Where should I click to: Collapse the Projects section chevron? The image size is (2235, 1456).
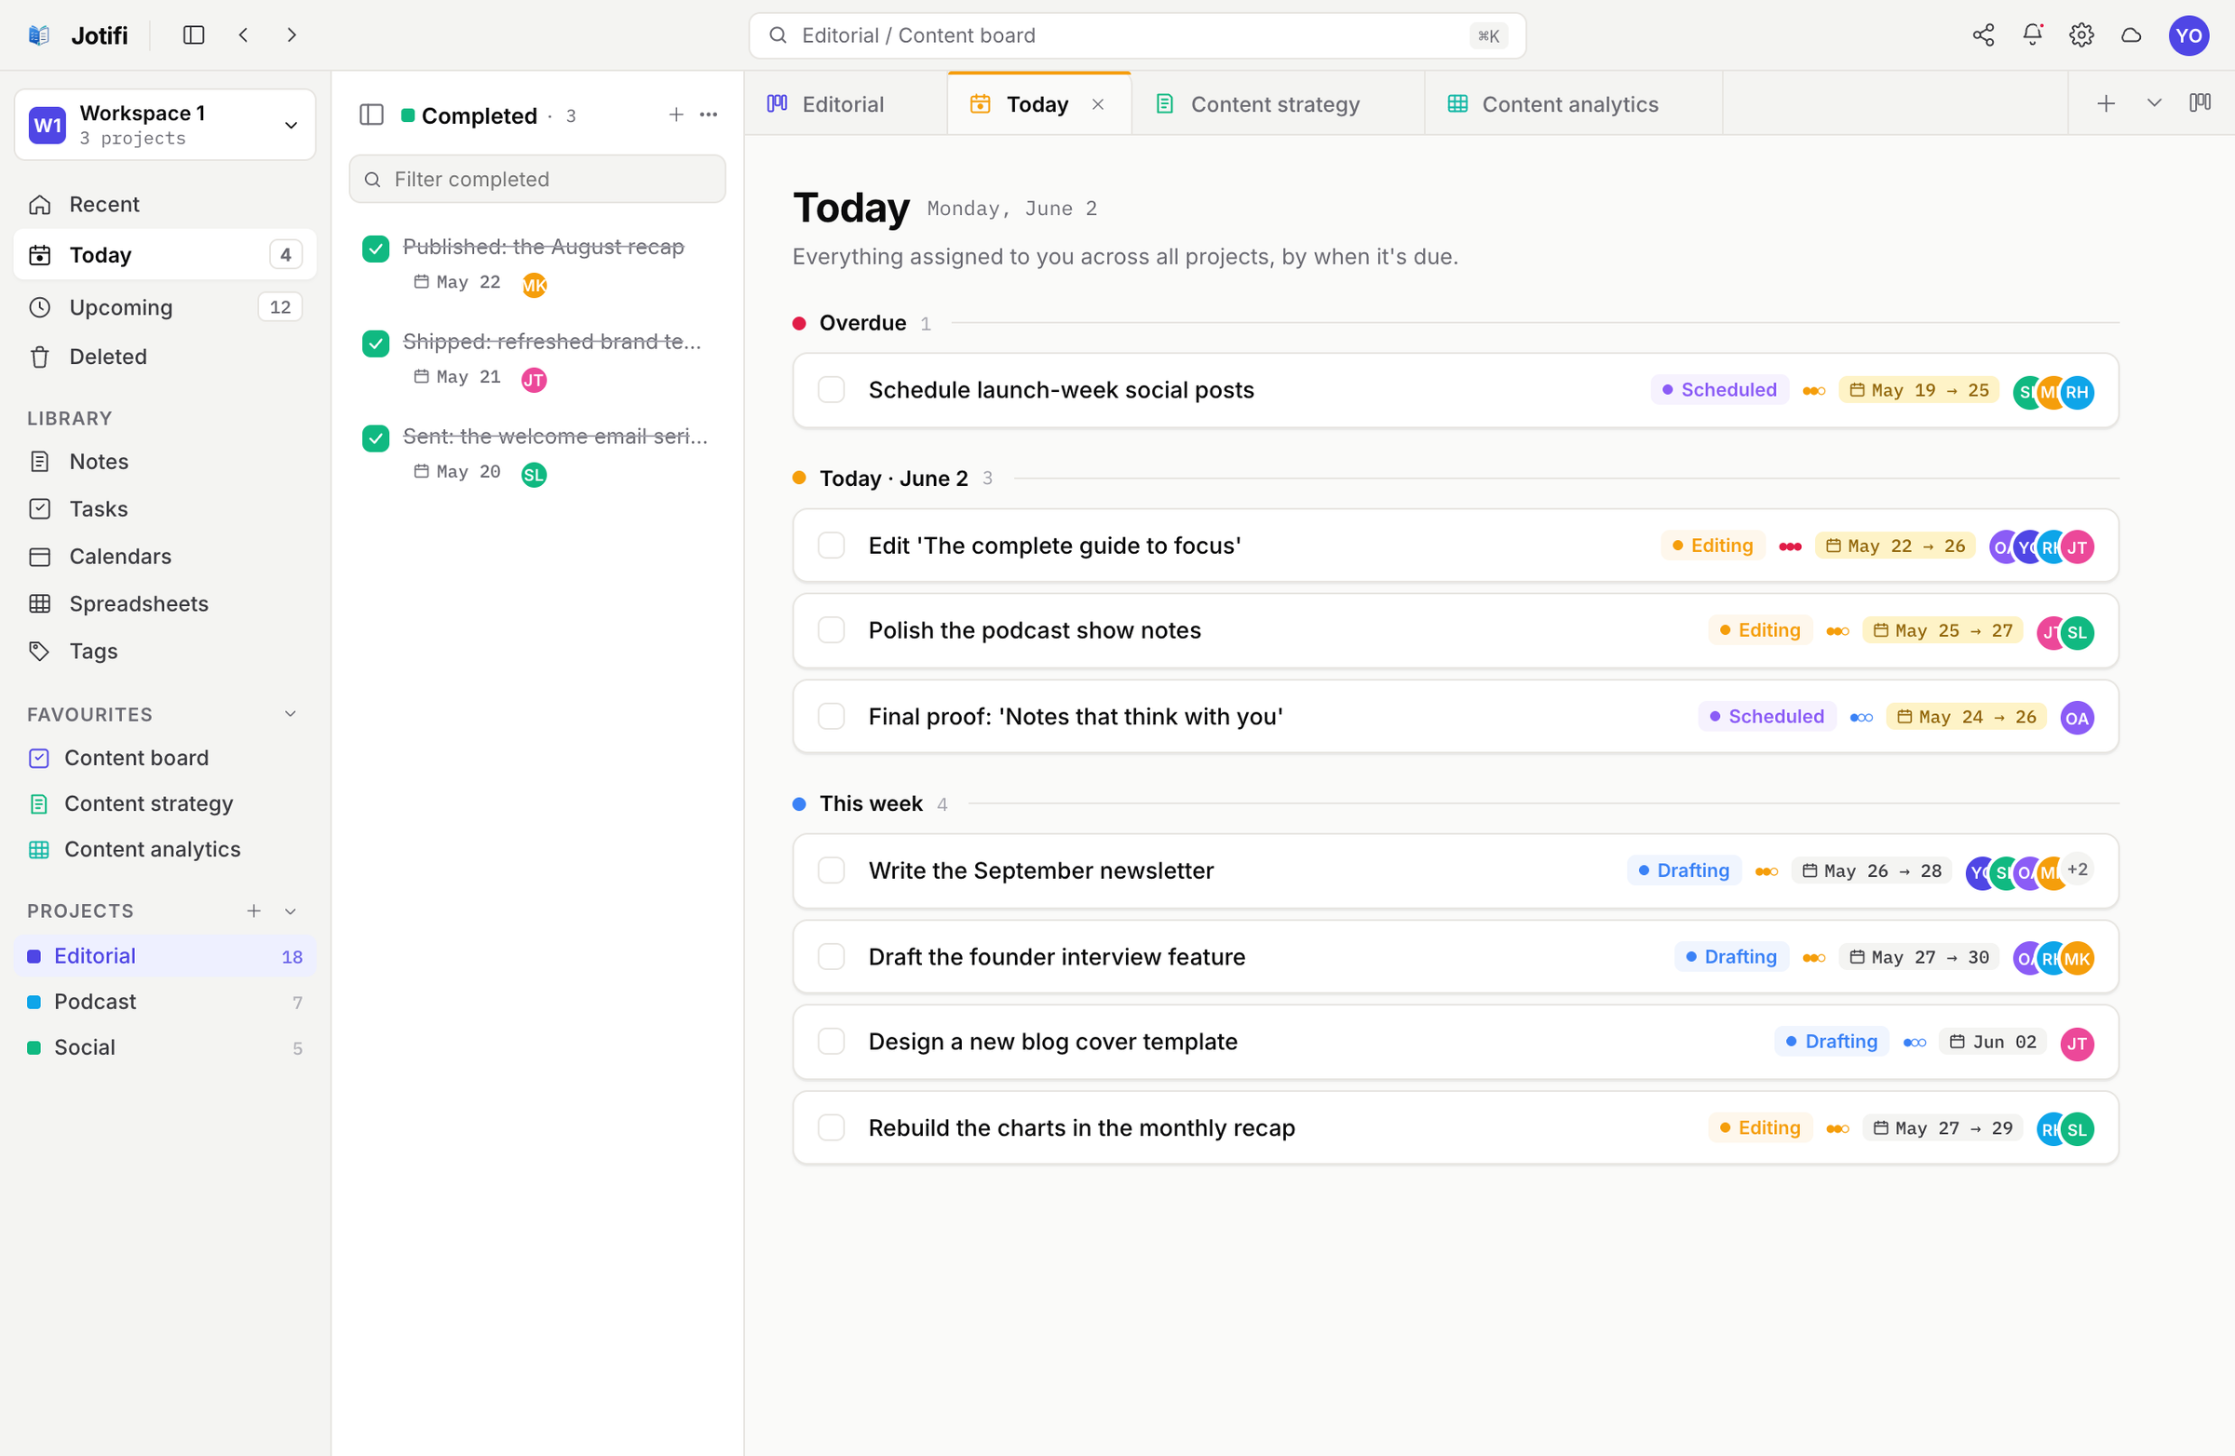point(291,910)
